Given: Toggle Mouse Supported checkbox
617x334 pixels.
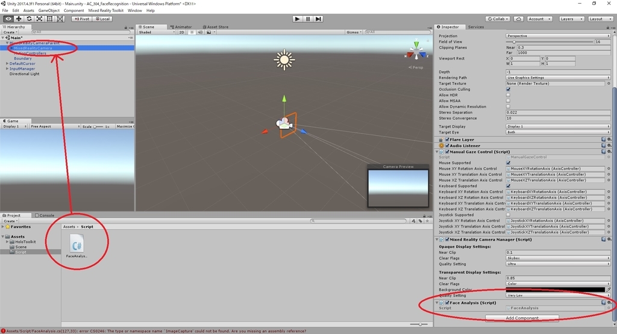Looking at the screenshot, I should (508, 162).
